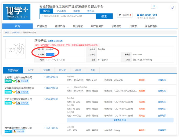Click the 试剂型 badge under 上海源叶生物科技
This screenshot has width=179, height=137.
point(8,81)
